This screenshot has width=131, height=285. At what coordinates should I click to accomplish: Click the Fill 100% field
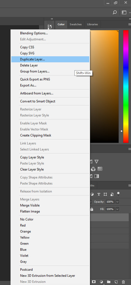point(110,209)
